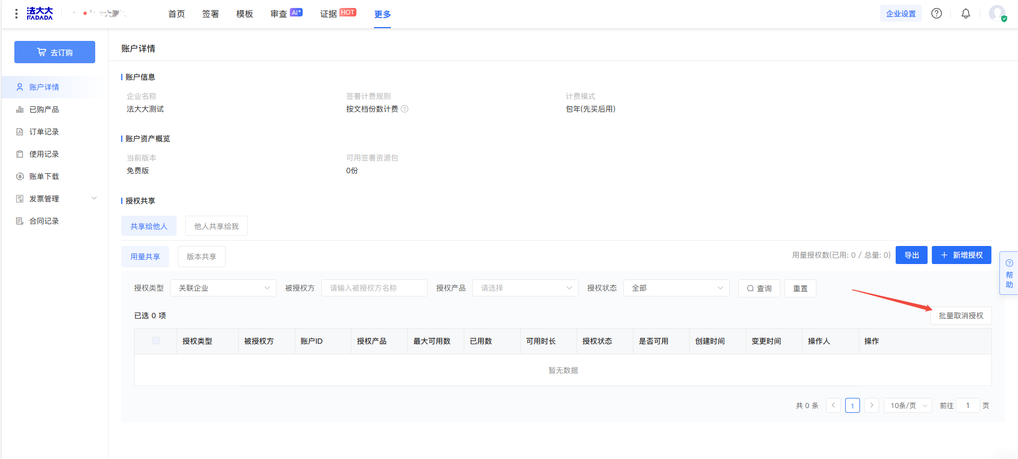Open the 更多 navigation tab
1018x459 pixels.
point(382,14)
